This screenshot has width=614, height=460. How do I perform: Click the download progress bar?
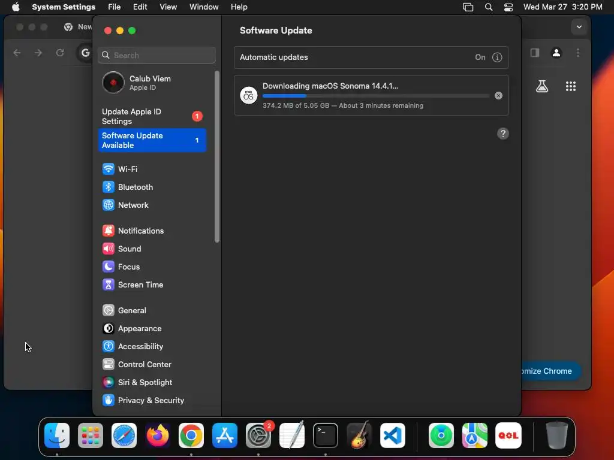pyautogui.click(x=375, y=96)
